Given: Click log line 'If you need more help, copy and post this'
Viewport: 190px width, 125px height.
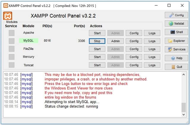Looking at the screenshot, I should click(x=78, y=93).
